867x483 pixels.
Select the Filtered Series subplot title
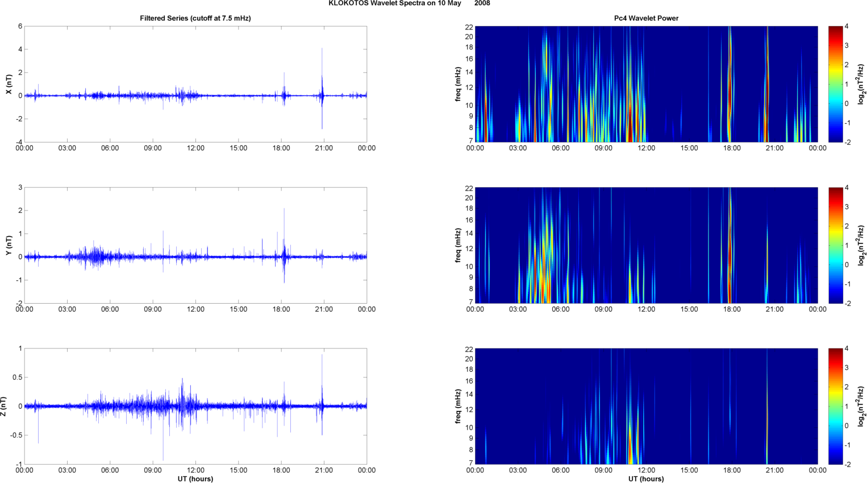pos(195,18)
